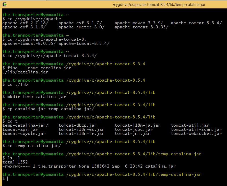Select 'apache-jmeter-3.0/' completion entry
This screenshot has width=227, height=186.
[81, 27]
